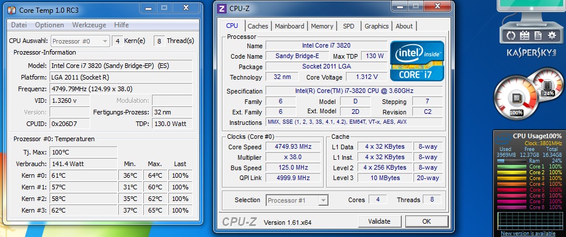Click the Core Temp title bar icon
The height and width of the screenshot is (237, 566).
point(12,10)
